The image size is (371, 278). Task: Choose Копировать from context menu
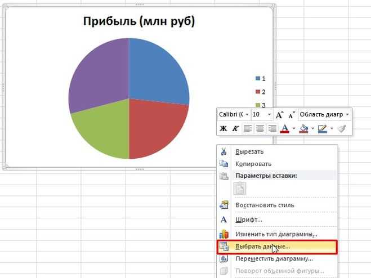coord(277,164)
